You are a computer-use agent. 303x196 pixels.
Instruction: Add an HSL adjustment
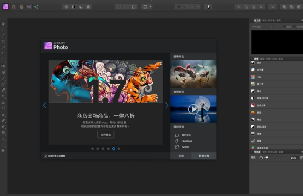click(x=276, y=77)
